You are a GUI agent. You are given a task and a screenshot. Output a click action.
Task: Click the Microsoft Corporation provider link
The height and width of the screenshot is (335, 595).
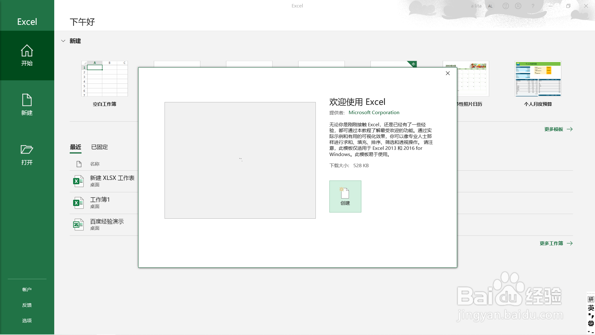(x=374, y=113)
